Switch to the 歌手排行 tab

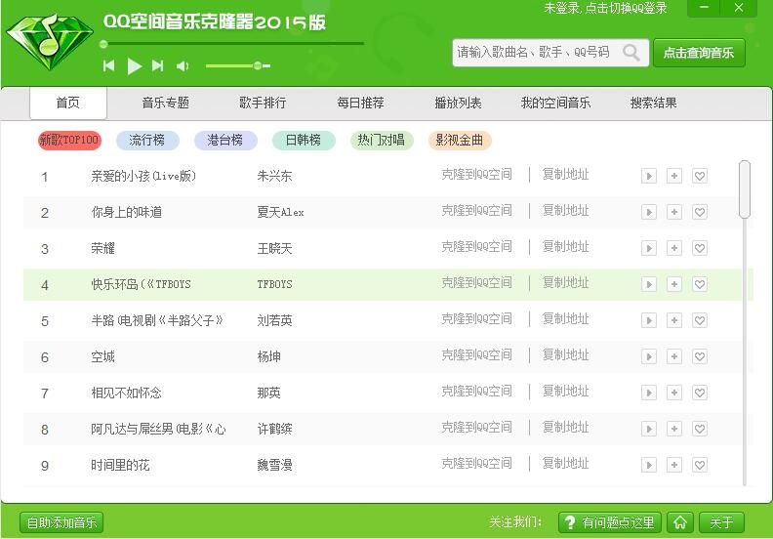(x=263, y=103)
